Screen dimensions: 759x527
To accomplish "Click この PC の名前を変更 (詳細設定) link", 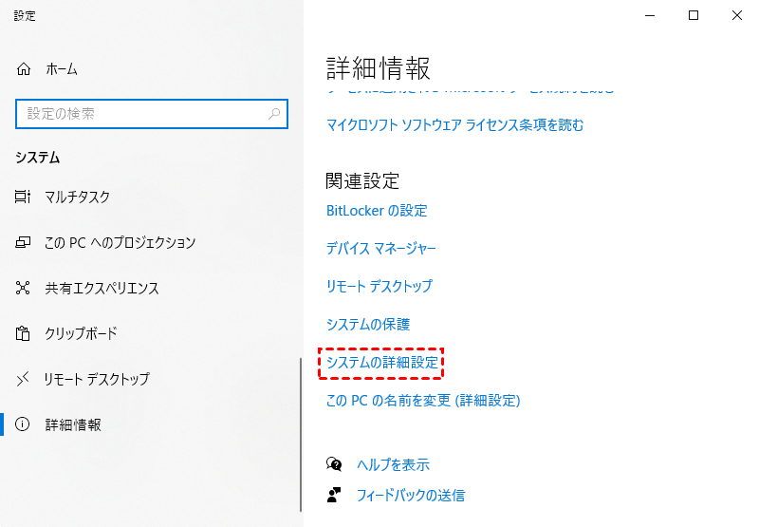I will click(423, 401).
